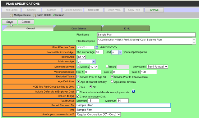The image size is (199, 118).
Task: Select Age at last birthday option
Action: 112,81
